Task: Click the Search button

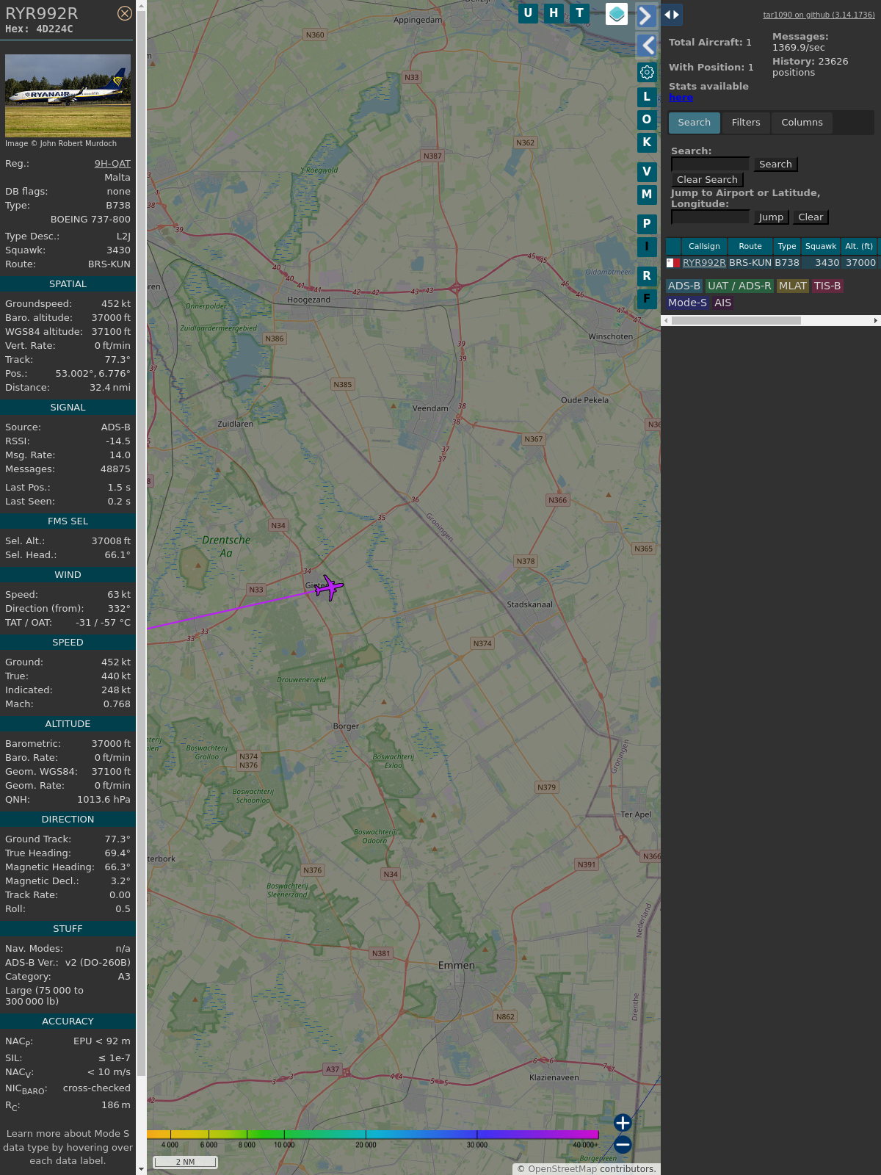Action: pos(775,164)
